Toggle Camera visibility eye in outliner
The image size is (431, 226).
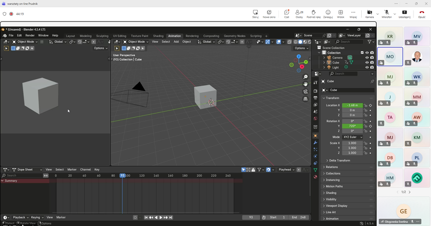tap(367, 58)
